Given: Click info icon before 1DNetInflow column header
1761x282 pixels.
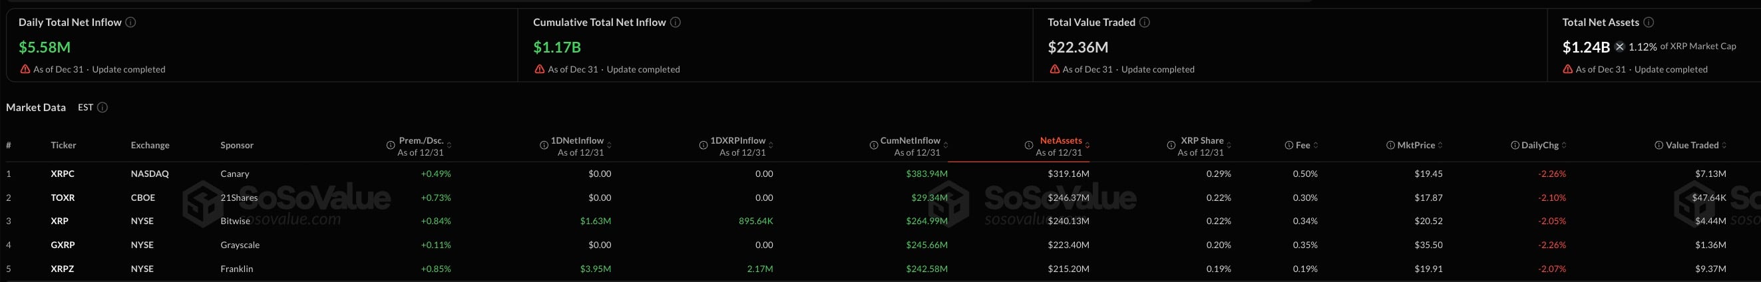Looking at the screenshot, I should [544, 146].
